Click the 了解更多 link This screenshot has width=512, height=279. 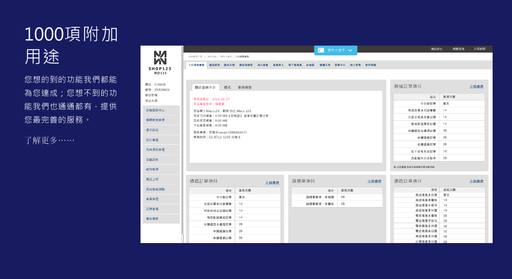click(50, 141)
